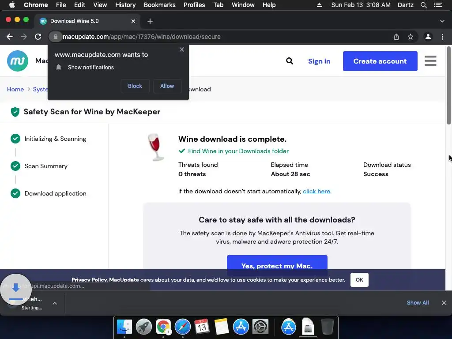This screenshot has height=339, width=452.
Task: Click Show All downloads
Action: (x=418, y=303)
